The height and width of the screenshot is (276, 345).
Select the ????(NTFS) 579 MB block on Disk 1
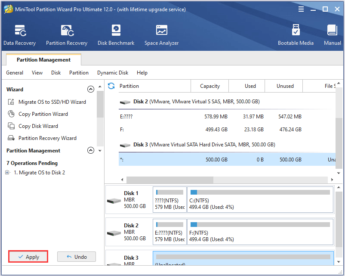pyautogui.click(x=169, y=200)
